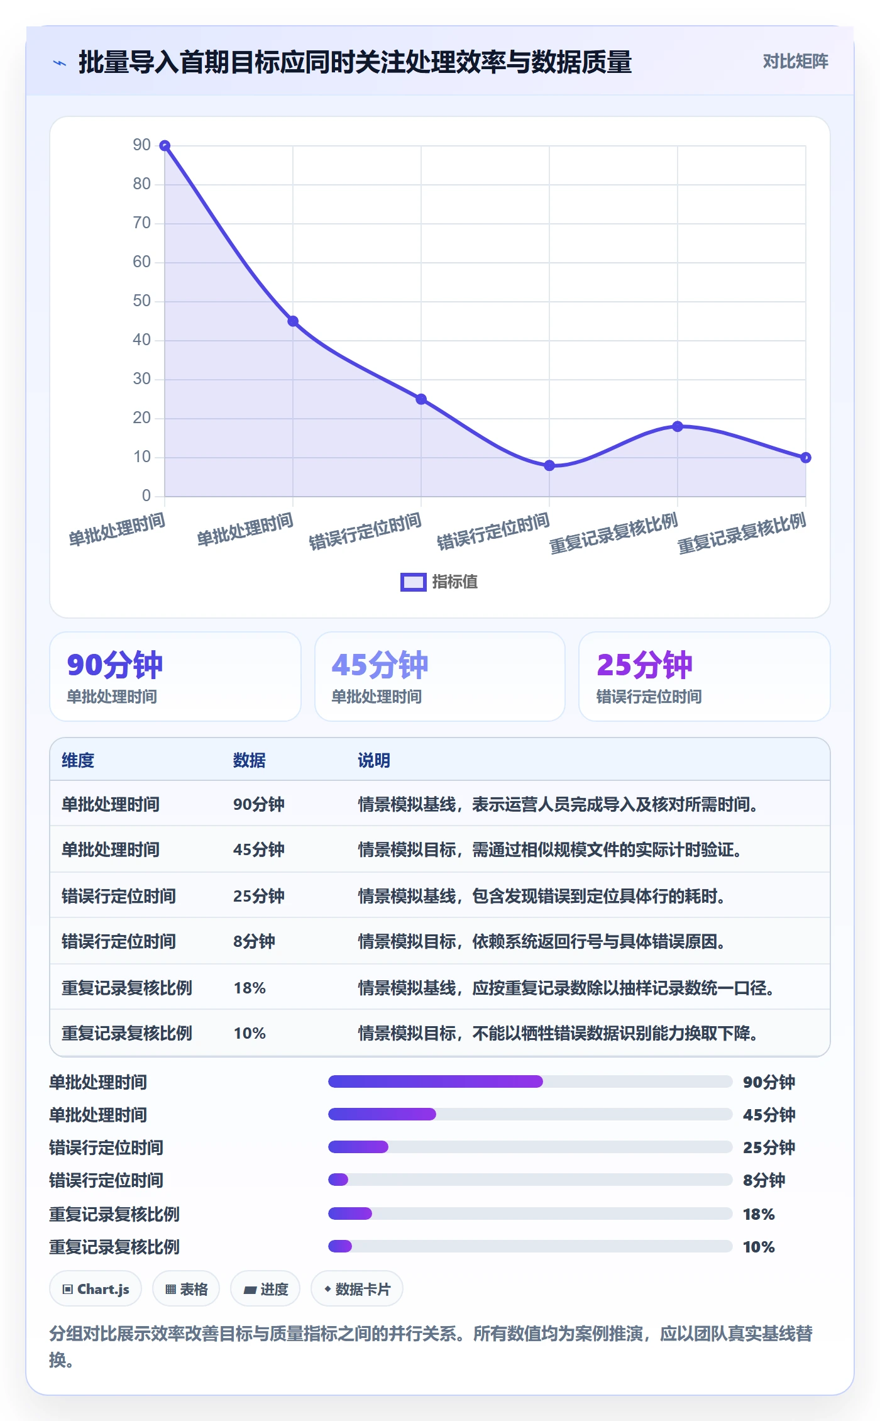880x1421 pixels.
Task: Click the progress bar for 8分钟
Action: [x=531, y=1180]
